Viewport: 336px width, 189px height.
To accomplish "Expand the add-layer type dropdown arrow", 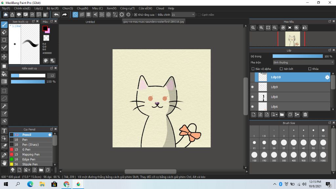I will [276, 115].
